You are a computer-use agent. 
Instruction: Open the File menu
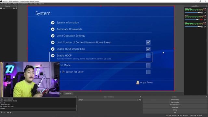(2, 4)
